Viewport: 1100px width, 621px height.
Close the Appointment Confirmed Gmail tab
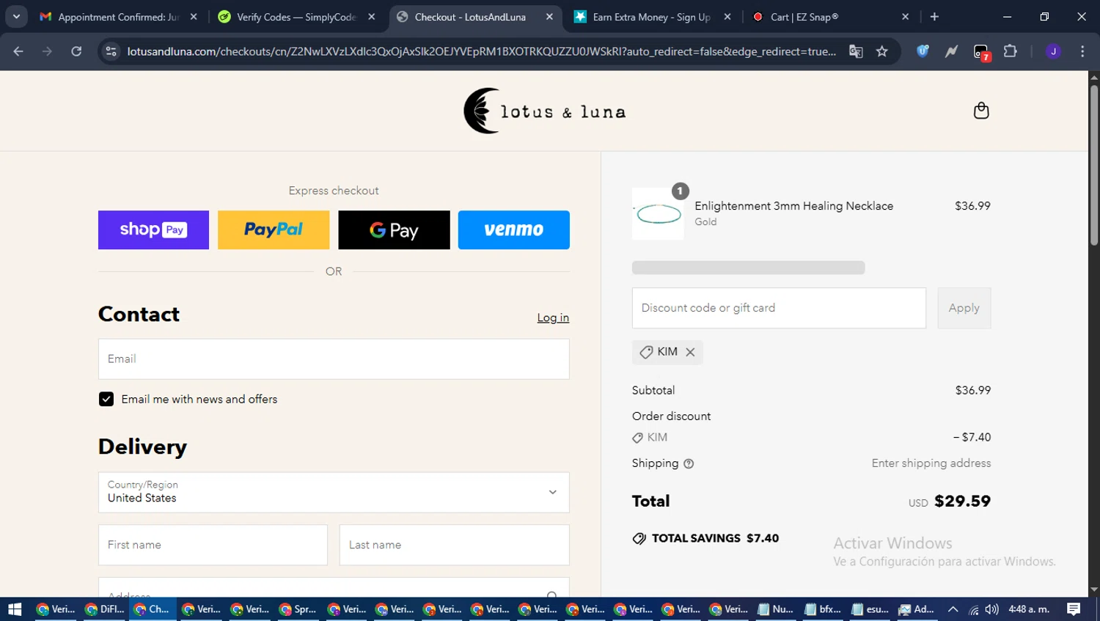click(194, 17)
